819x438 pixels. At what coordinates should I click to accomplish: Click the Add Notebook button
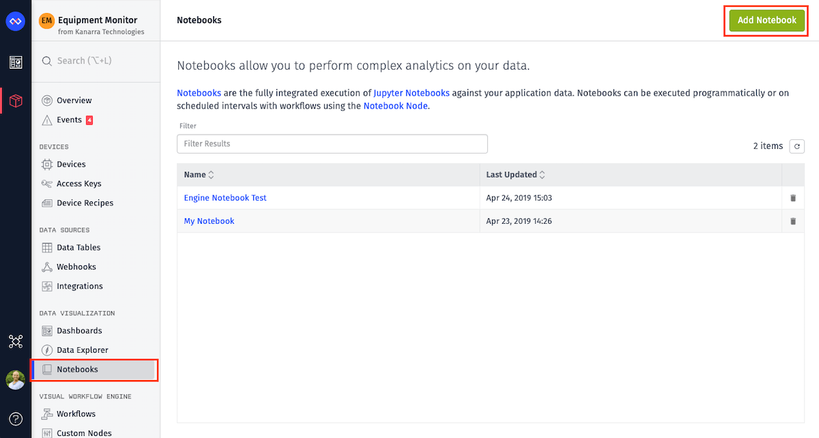pos(767,20)
